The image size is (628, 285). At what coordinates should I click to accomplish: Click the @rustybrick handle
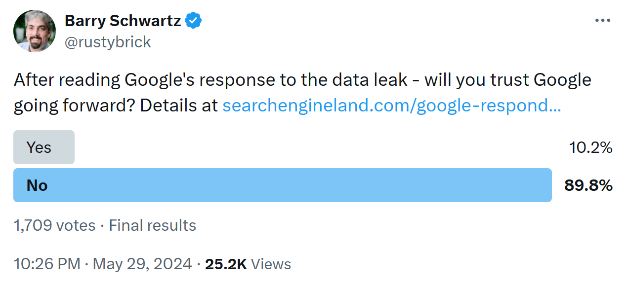108,42
